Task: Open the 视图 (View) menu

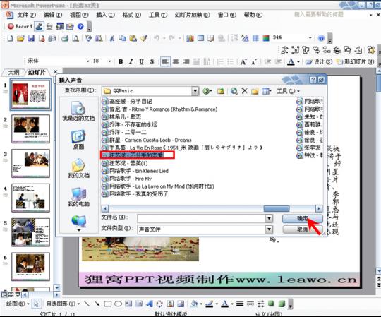Action: tap(79, 15)
